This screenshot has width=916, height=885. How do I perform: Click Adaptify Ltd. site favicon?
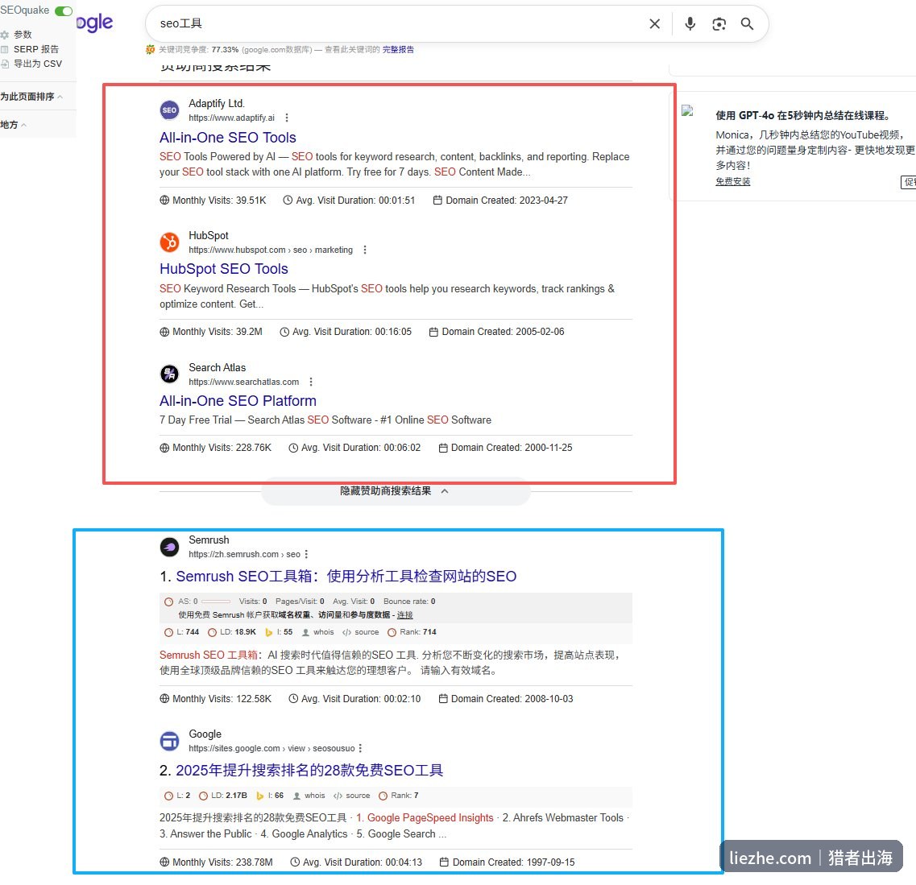tap(169, 110)
